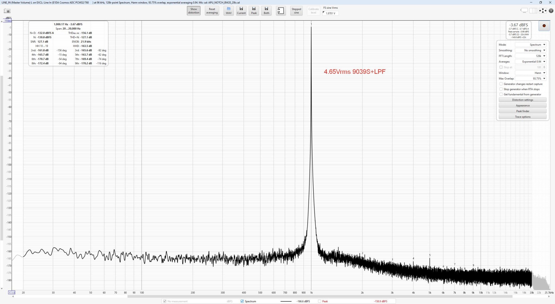The image size is (555, 304).
Task: Click harmonic marker 5 on graph
Action: 430,255
